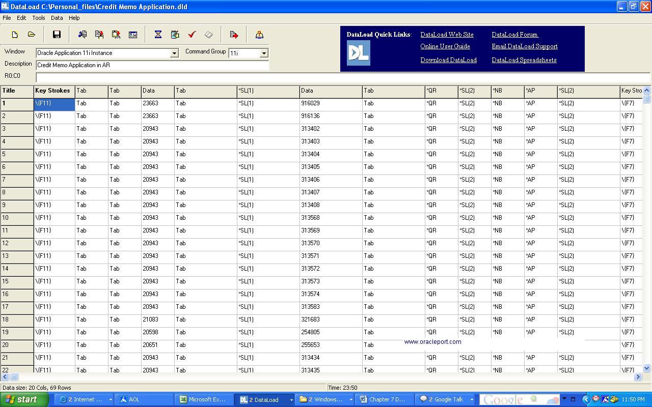Open an existing load file
652x407 pixels.
pos(32,34)
